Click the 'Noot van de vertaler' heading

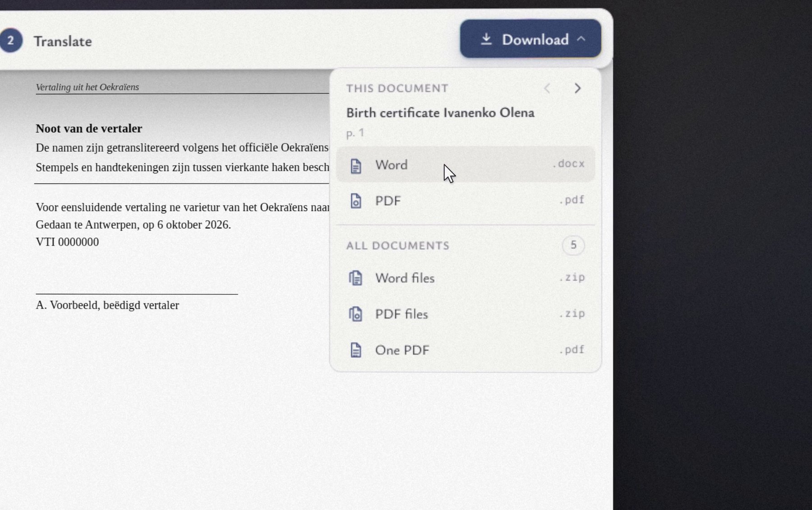(x=89, y=129)
